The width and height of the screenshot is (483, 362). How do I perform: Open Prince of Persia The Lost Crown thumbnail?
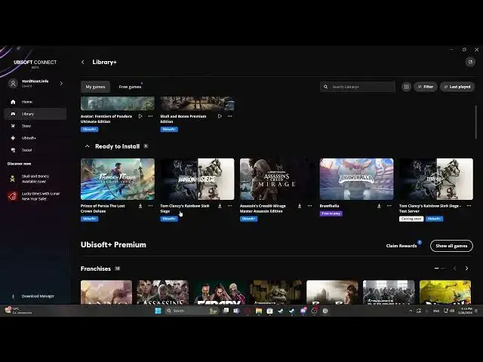(x=118, y=179)
